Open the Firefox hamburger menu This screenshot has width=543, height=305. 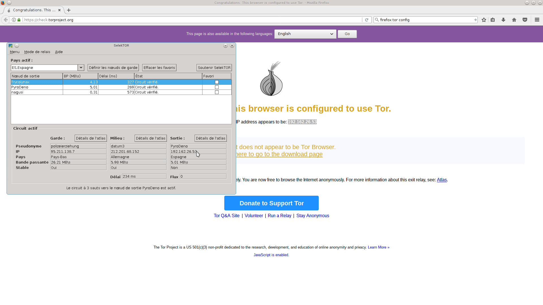[537, 20]
